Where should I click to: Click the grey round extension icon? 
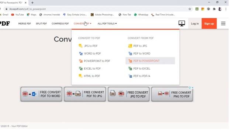(x=208, y=9)
